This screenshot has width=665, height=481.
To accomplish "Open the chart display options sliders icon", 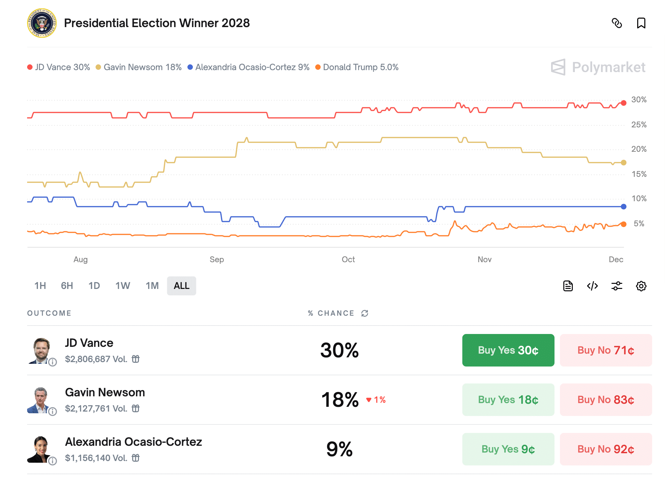I will pyautogui.click(x=617, y=286).
